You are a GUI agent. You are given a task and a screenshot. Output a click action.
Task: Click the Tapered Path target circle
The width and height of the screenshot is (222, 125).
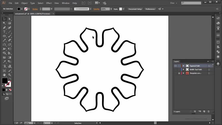click(209, 66)
